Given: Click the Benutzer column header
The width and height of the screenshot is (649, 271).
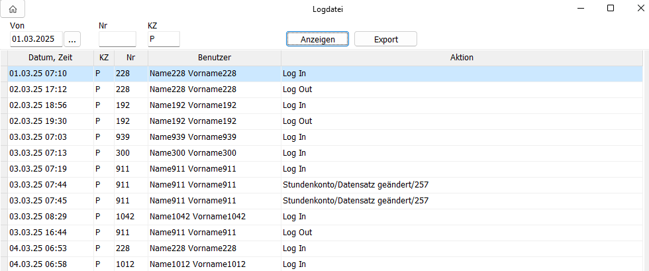Looking at the screenshot, I should pos(214,58).
